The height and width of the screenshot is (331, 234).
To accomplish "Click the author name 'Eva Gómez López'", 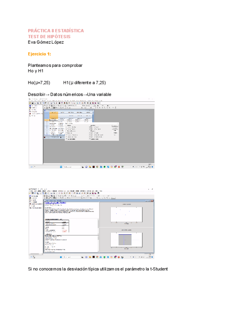I will (x=46, y=42).
